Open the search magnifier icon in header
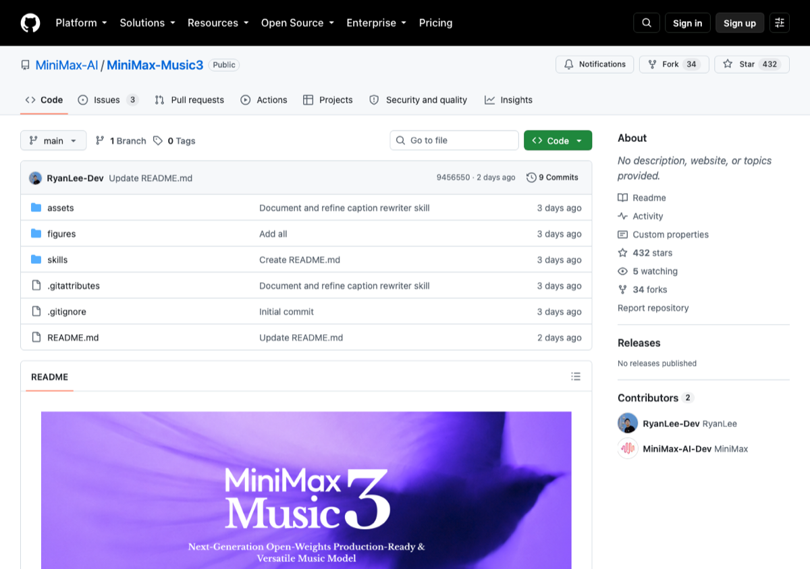Screen dimensions: 810x569 (647, 23)
